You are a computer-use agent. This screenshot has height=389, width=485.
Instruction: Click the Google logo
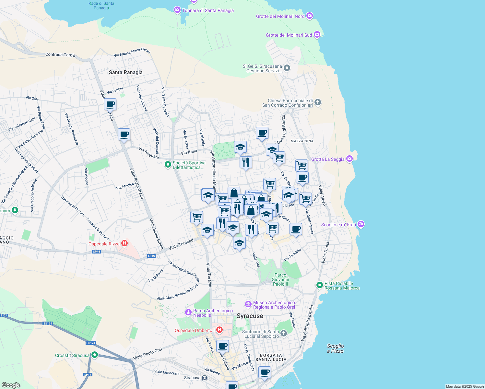tap(11, 385)
